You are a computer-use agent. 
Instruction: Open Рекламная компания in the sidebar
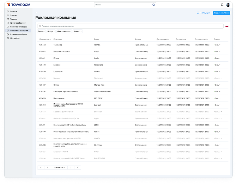18,31
